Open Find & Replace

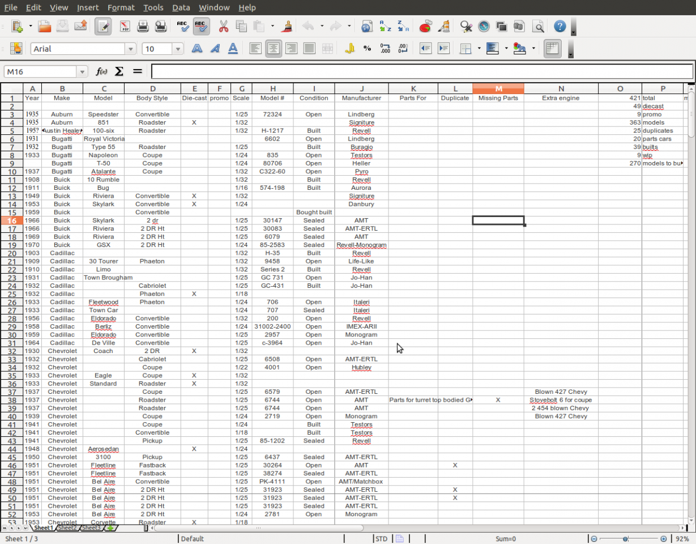click(466, 26)
